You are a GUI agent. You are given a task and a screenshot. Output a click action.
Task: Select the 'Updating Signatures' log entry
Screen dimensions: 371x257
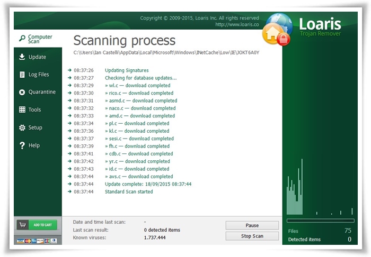127,70
